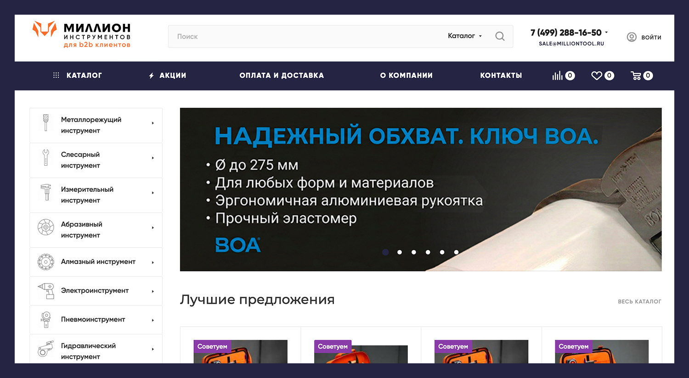The width and height of the screenshot is (689, 378).
Task: Open the comparison list icon
Action: [x=558, y=75]
